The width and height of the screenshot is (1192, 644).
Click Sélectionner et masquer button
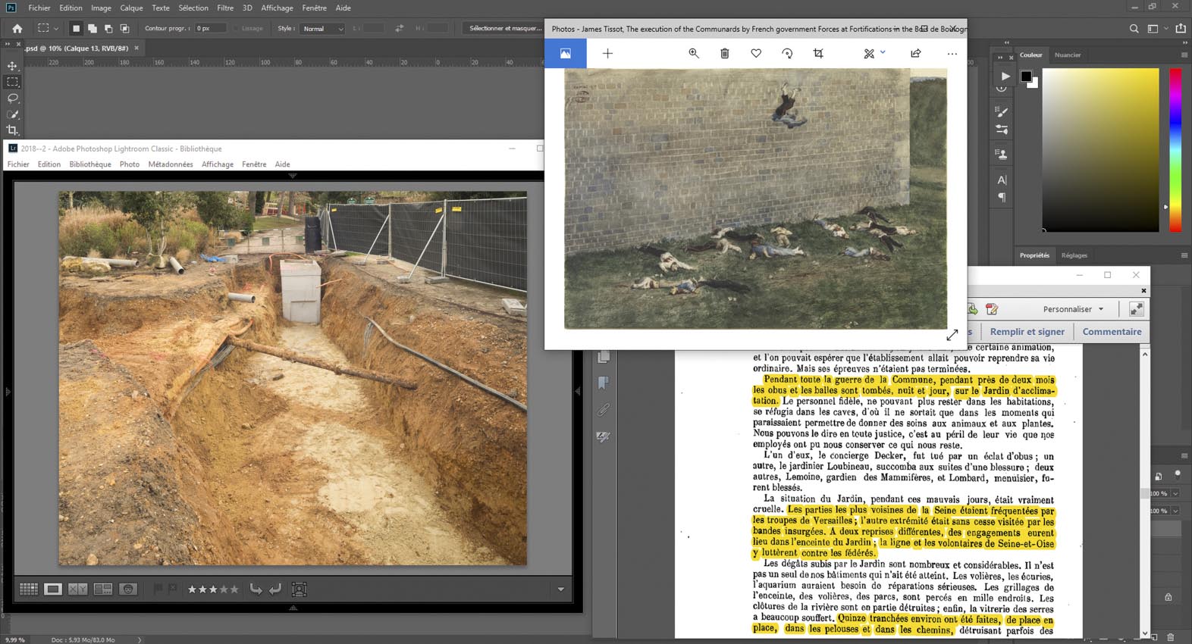coord(505,28)
